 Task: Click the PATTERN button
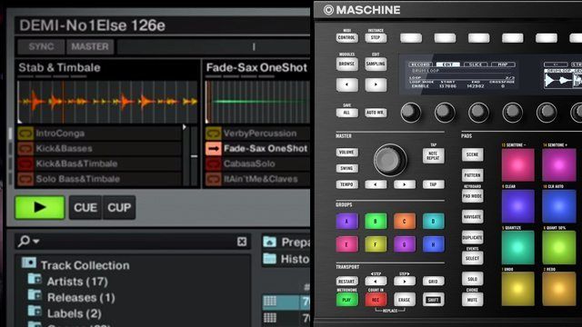tap(473, 175)
